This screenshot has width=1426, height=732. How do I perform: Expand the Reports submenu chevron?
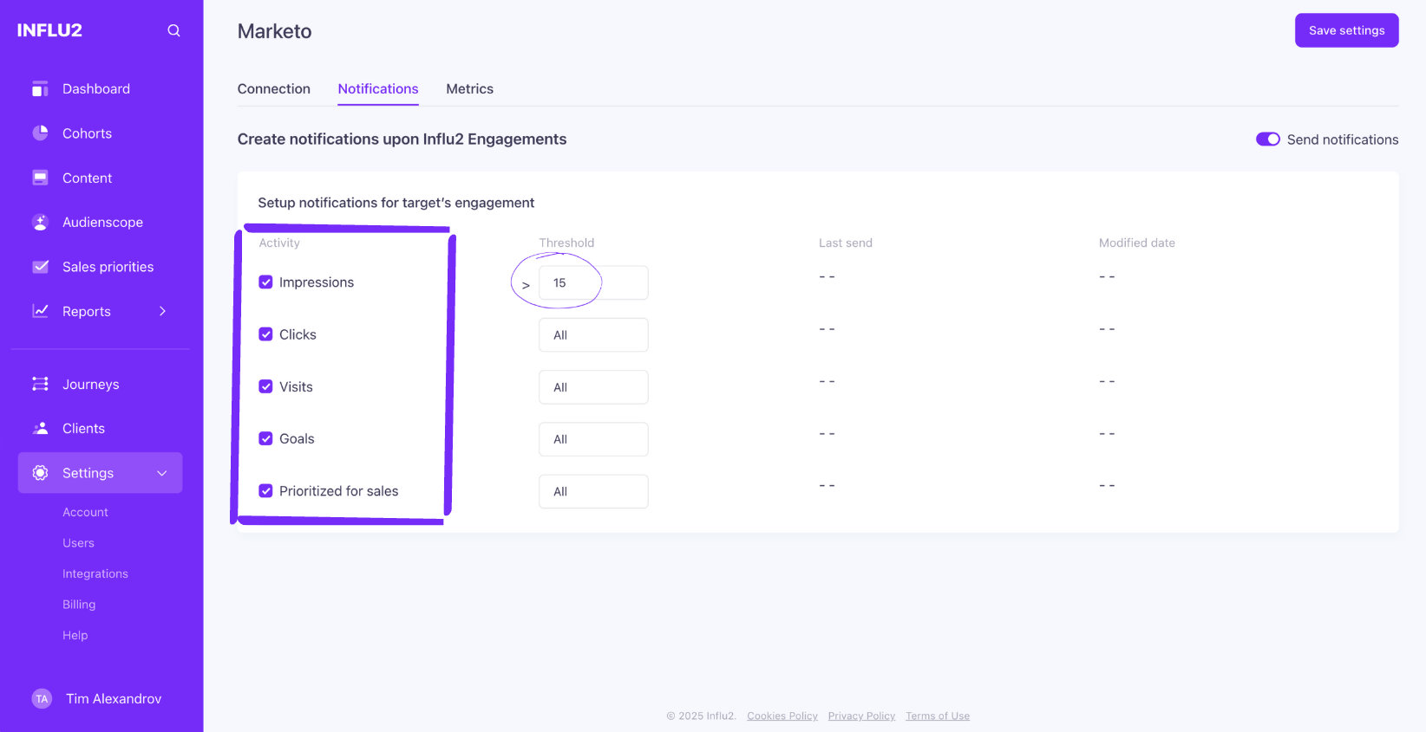pyautogui.click(x=162, y=311)
